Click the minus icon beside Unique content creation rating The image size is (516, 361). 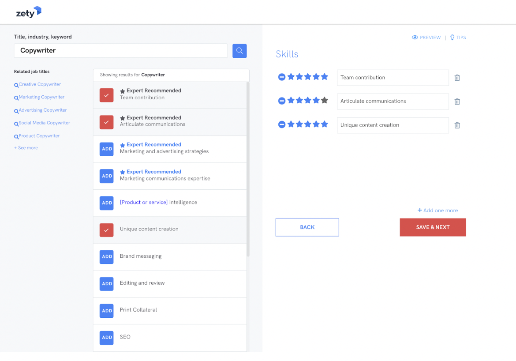tap(282, 124)
